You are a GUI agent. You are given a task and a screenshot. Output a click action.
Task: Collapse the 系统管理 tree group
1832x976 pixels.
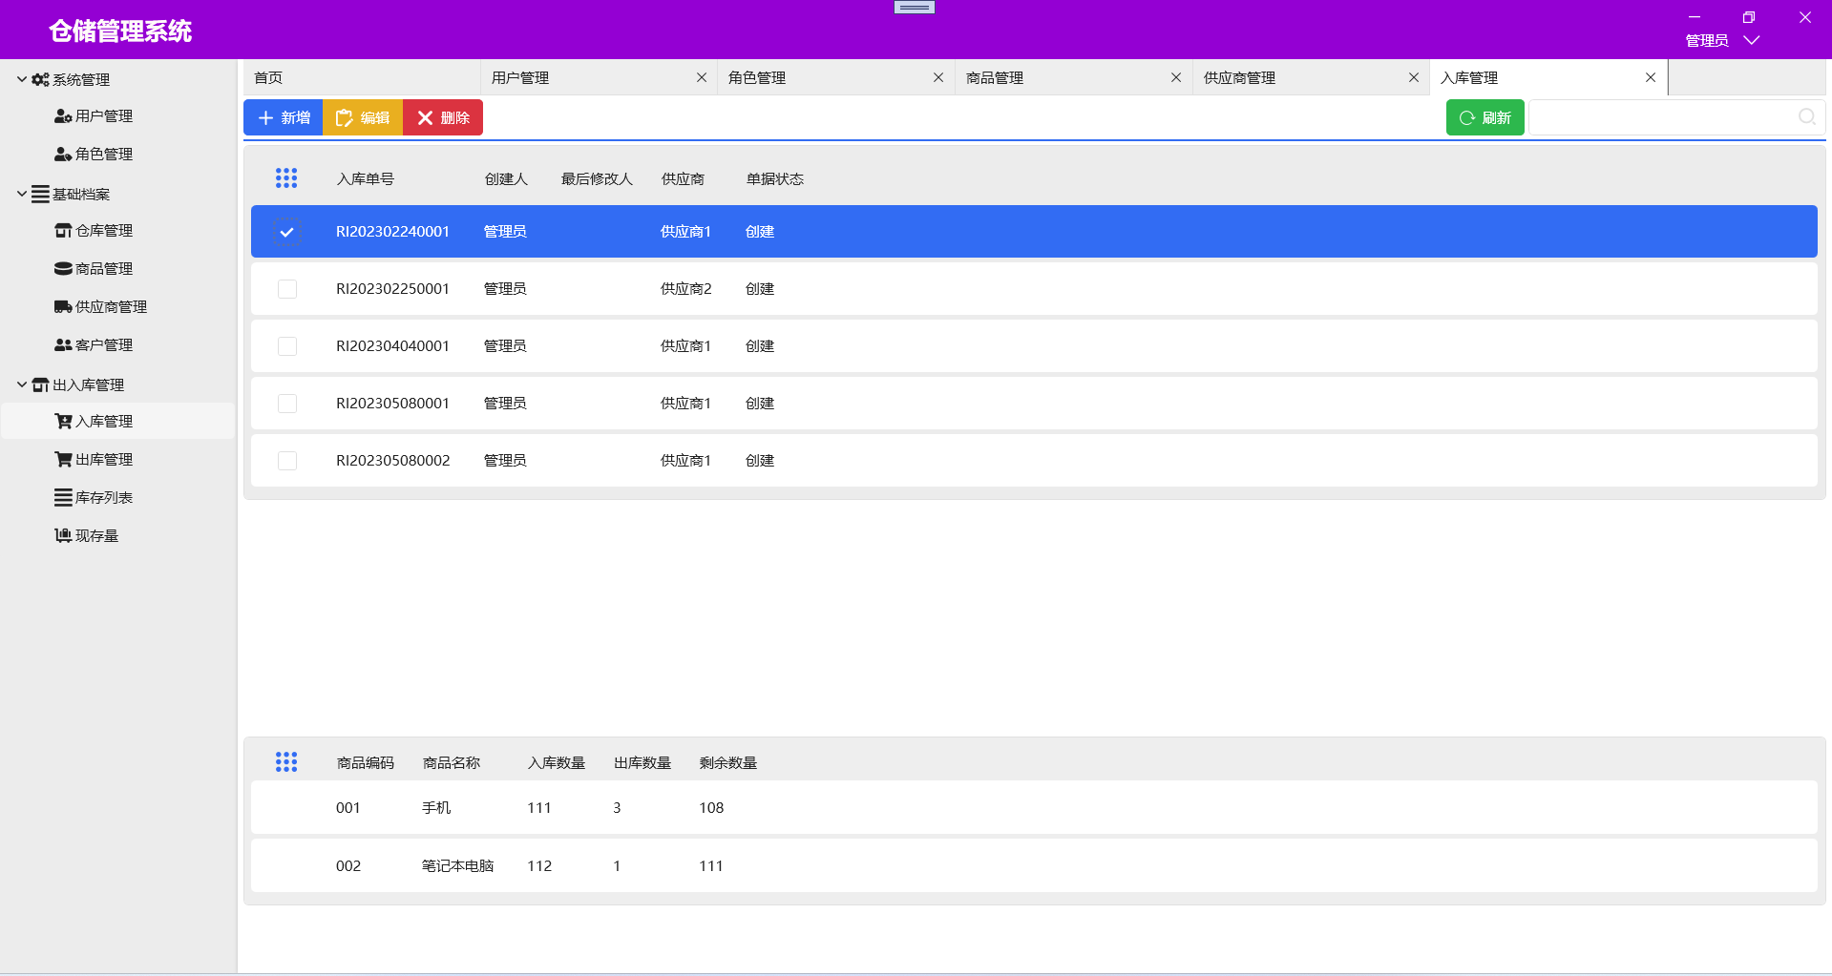point(22,79)
